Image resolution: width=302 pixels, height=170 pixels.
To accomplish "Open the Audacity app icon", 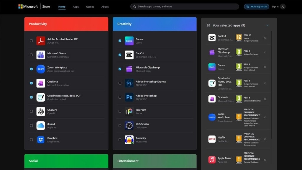I will (129, 140).
